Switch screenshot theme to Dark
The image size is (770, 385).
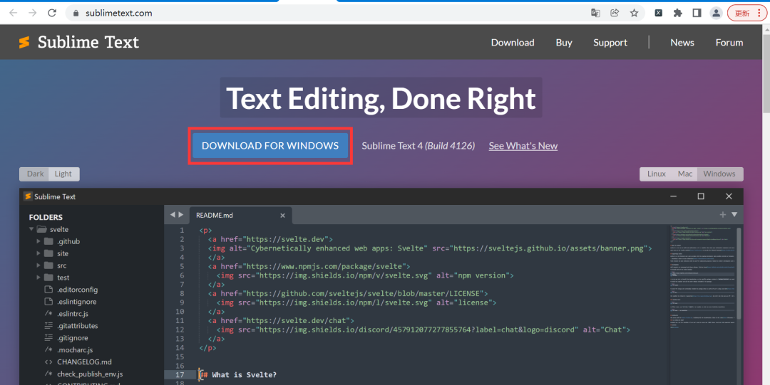coord(35,174)
